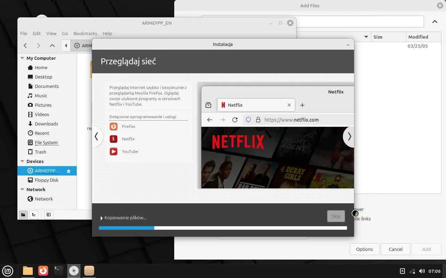The image size is (446, 278).
Task: Open the File menu
Action: pyautogui.click(x=24, y=33)
